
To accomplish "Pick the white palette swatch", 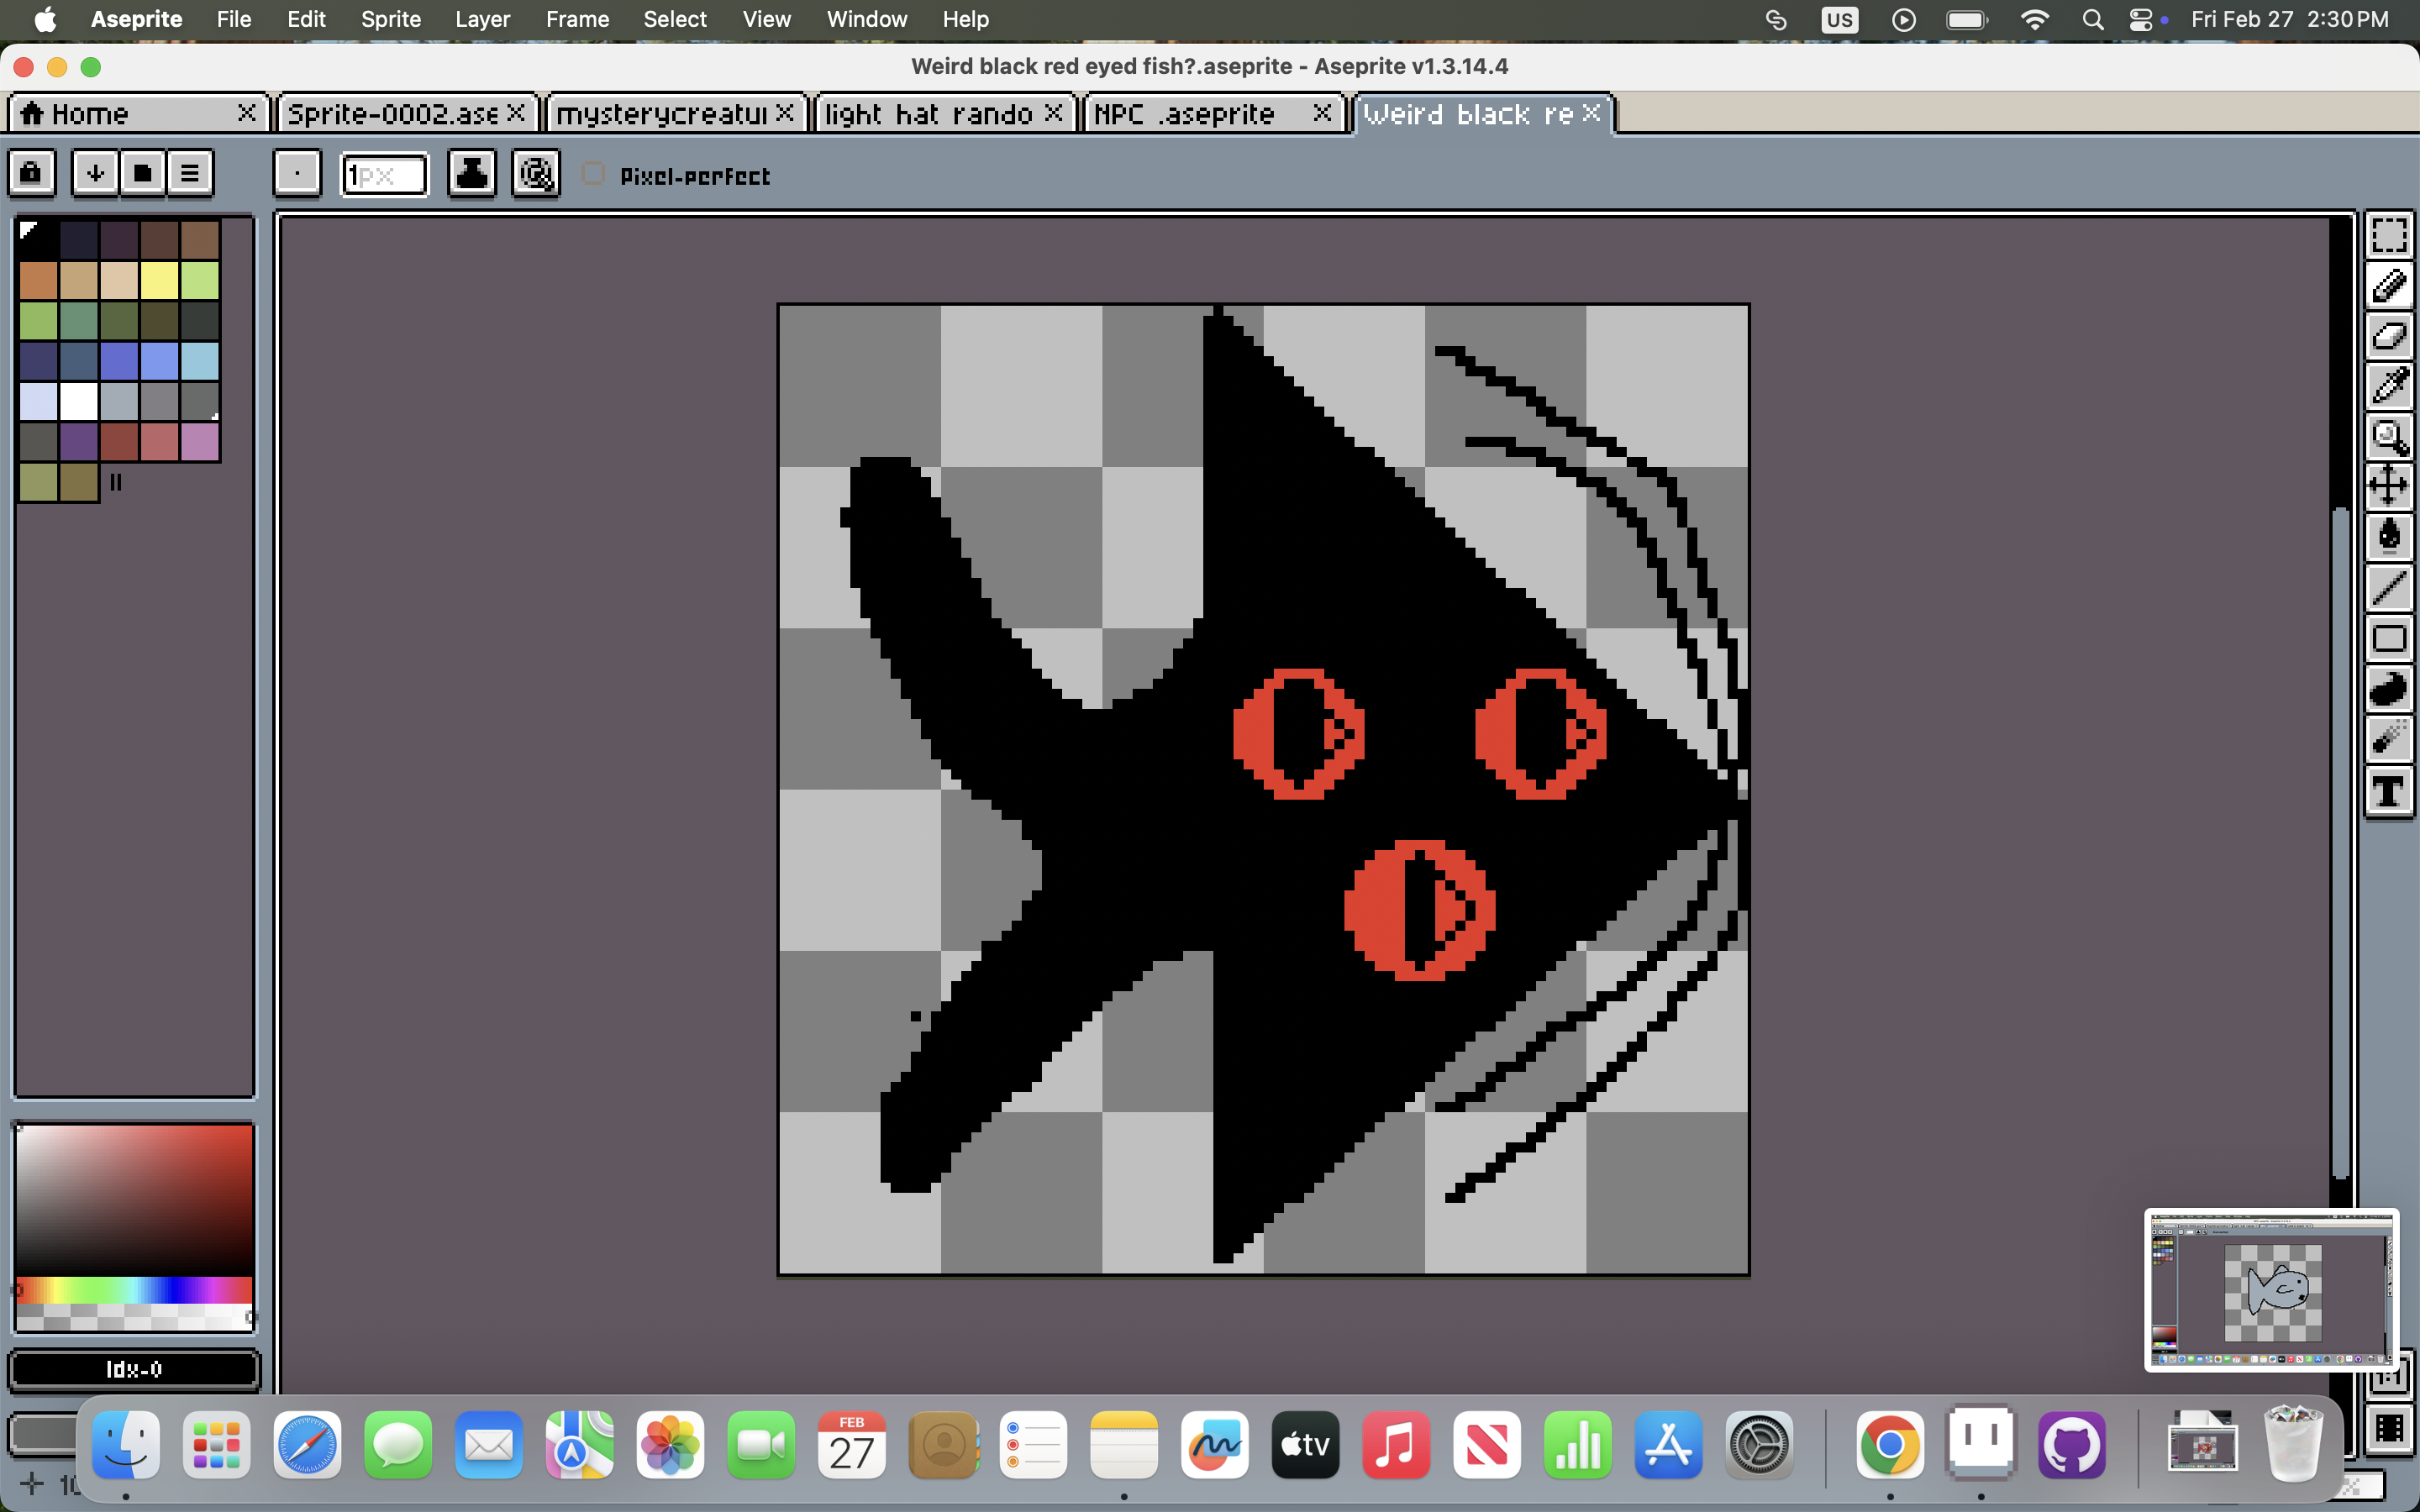I will pos(78,401).
